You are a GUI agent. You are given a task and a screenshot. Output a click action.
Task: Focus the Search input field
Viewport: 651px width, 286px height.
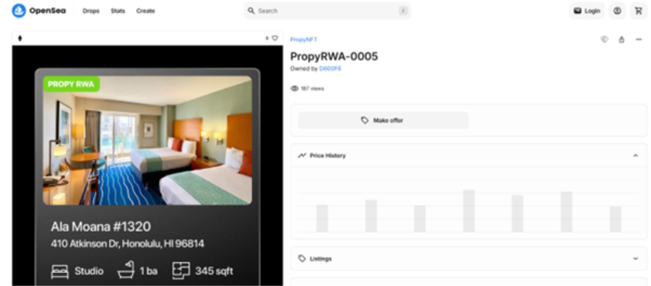pyautogui.click(x=327, y=11)
